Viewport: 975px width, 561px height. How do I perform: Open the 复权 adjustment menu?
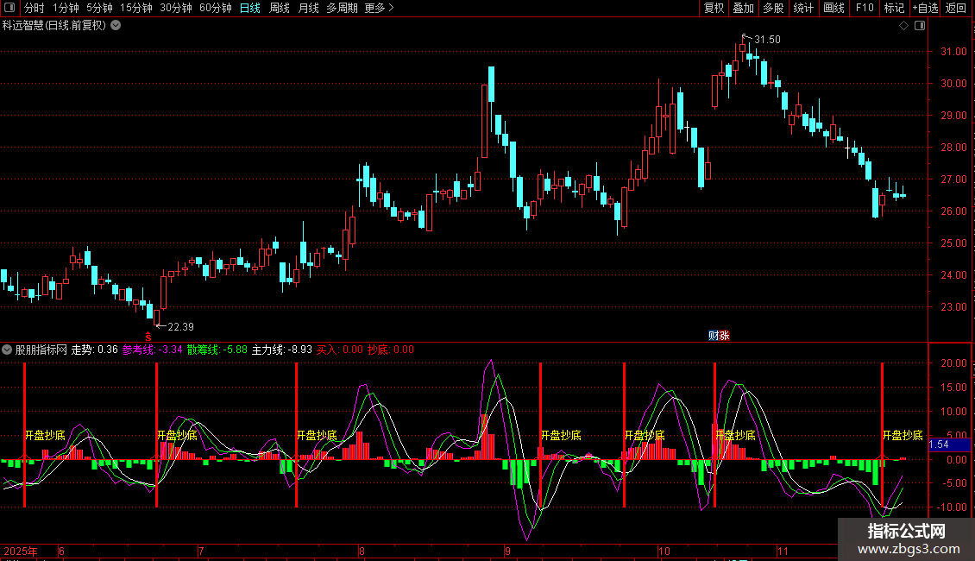714,8
